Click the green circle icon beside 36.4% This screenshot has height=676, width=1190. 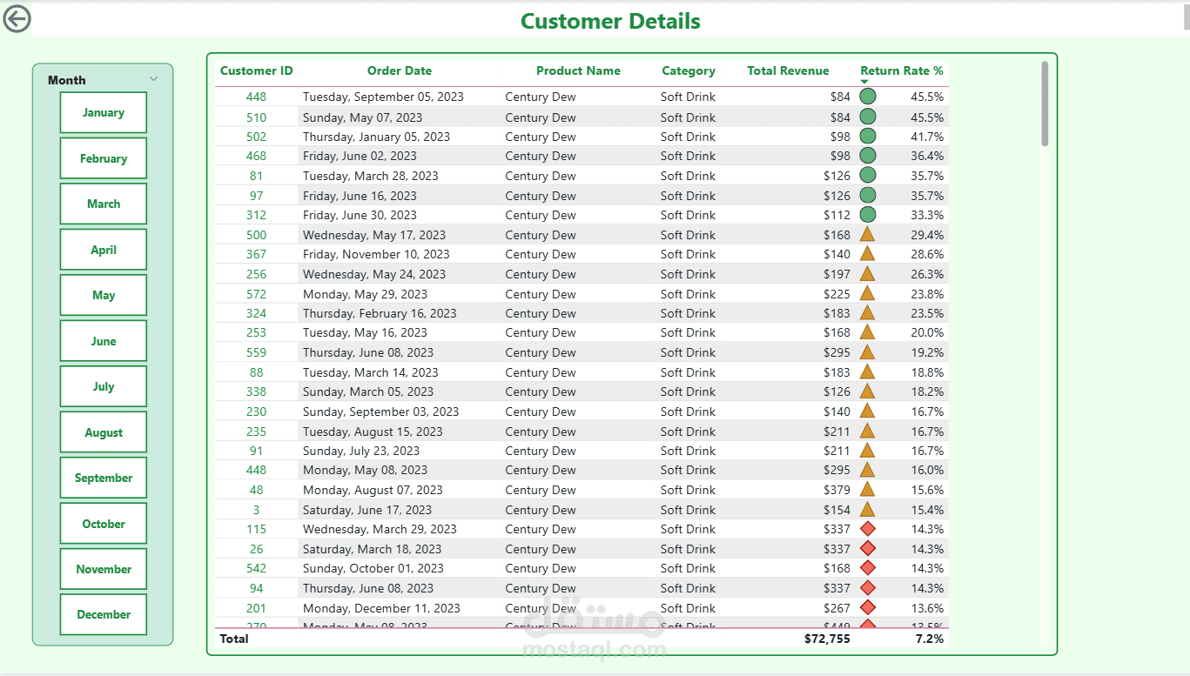click(868, 156)
